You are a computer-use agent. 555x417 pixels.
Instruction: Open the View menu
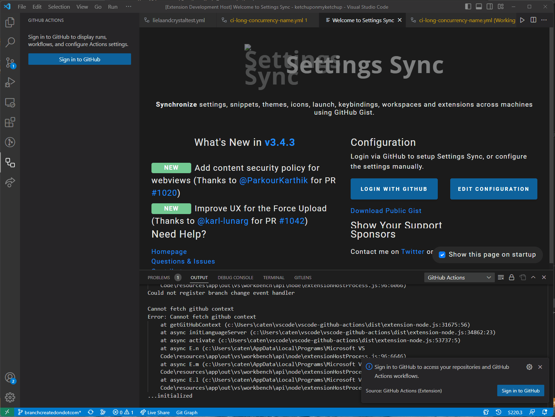tap(82, 7)
